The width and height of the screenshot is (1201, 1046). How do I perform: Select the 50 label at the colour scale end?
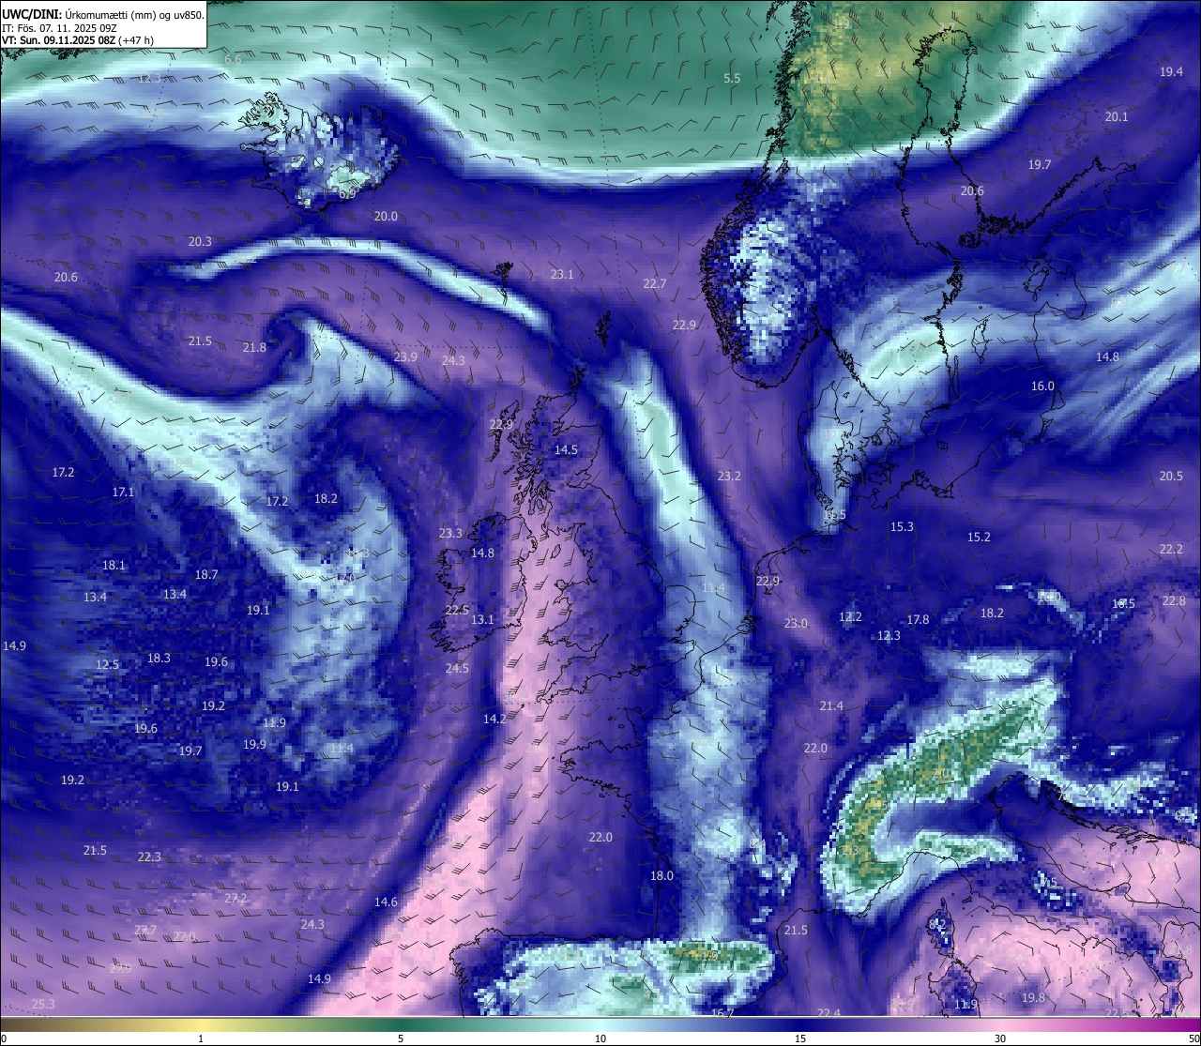(1193, 1038)
